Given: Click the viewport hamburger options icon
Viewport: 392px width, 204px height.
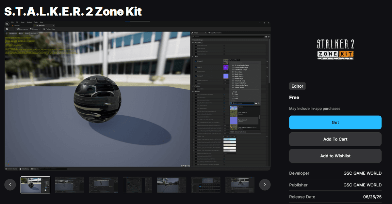Looking at the screenshot, I should [6, 33].
